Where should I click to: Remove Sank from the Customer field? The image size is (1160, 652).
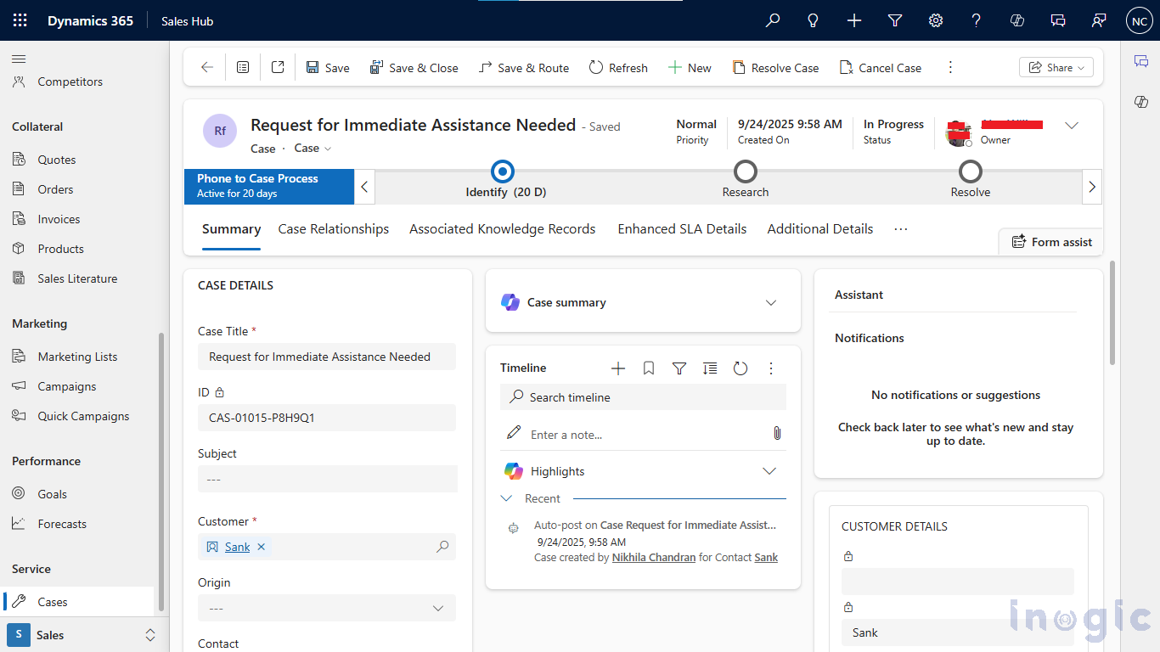(262, 548)
